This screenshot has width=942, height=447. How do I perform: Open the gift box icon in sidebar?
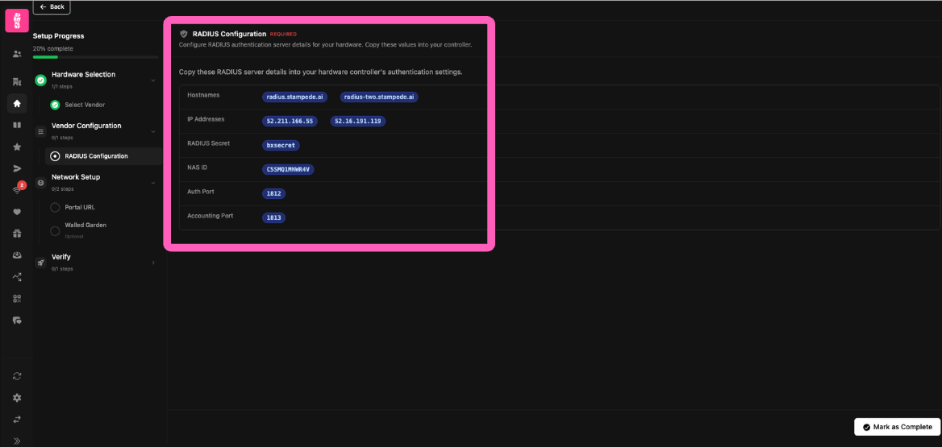click(17, 234)
